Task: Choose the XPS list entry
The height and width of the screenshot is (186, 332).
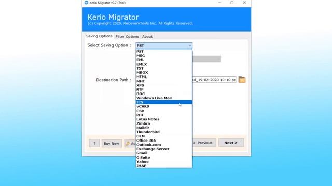Action: 164,85
